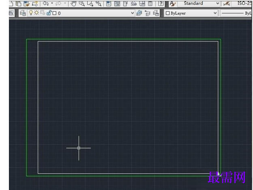
Task: Toggle viewport freeze icon for layer 0
Action: (x=43, y=13)
